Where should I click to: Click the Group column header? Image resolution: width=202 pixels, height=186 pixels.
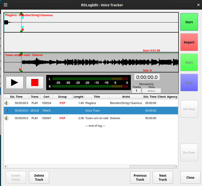(x=62, y=97)
